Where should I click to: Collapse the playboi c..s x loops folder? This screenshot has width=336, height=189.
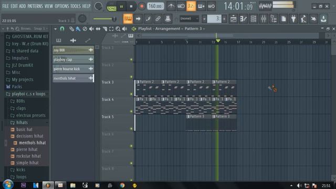pos(26,94)
